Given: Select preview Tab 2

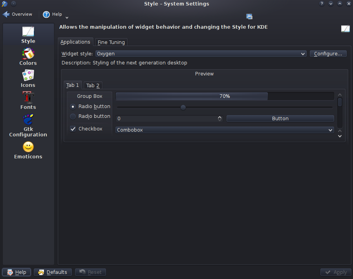Looking at the screenshot, I should 93,85.
